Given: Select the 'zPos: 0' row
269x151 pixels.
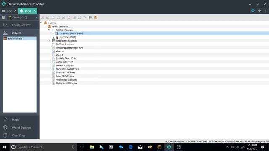Looking at the screenshot, I should tap(154, 55).
